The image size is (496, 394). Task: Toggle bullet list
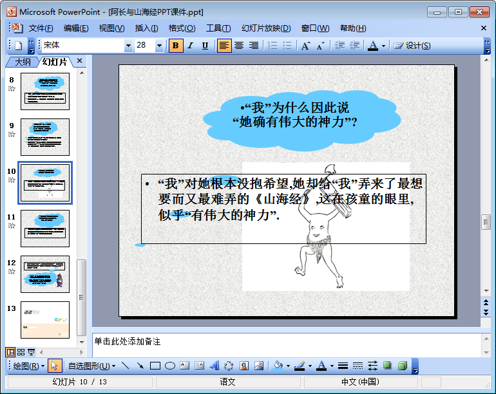(287, 46)
